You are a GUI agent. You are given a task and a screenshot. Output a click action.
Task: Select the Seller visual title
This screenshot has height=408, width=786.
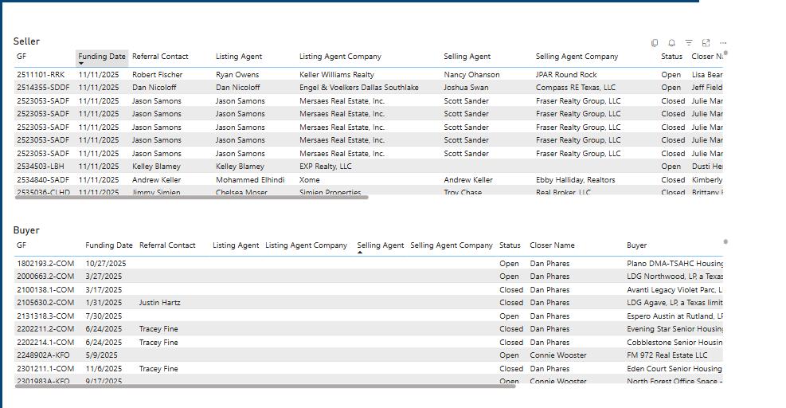26,41
